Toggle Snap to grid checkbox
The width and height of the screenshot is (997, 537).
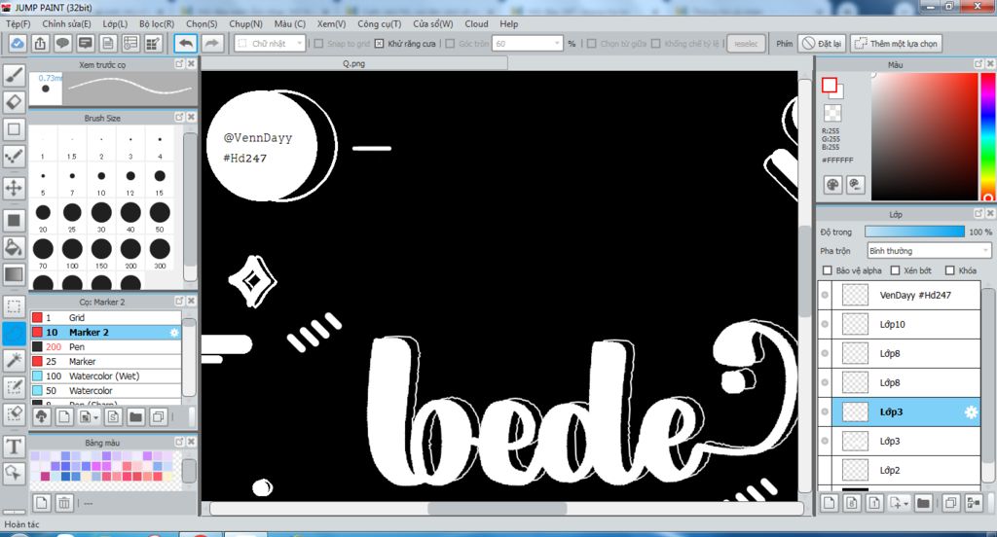[x=318, y=43]
